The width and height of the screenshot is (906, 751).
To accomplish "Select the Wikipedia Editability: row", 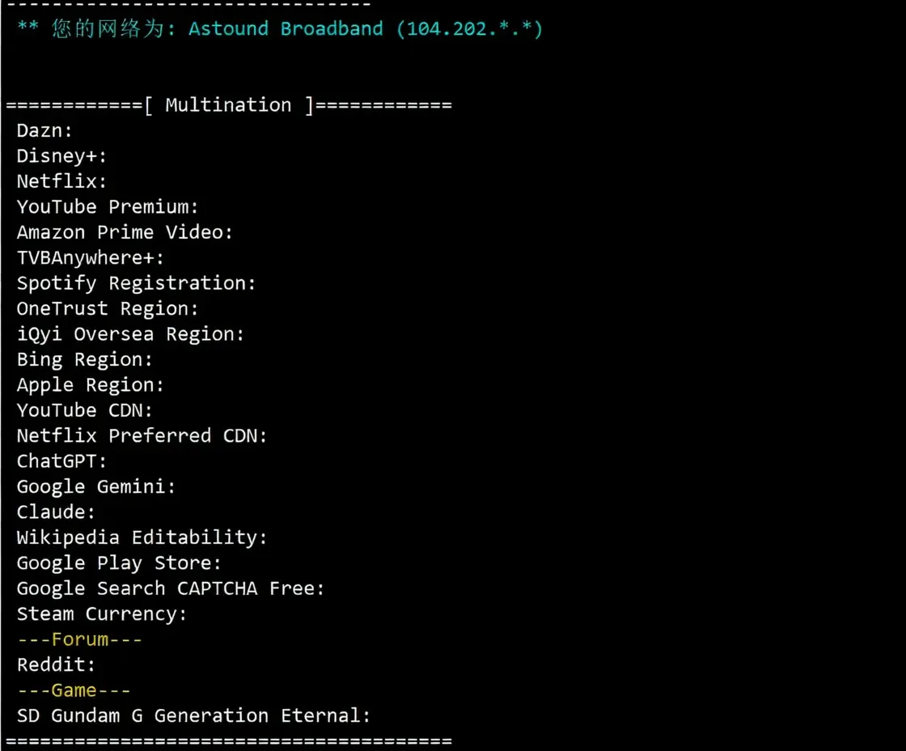I will click(142, 537).
